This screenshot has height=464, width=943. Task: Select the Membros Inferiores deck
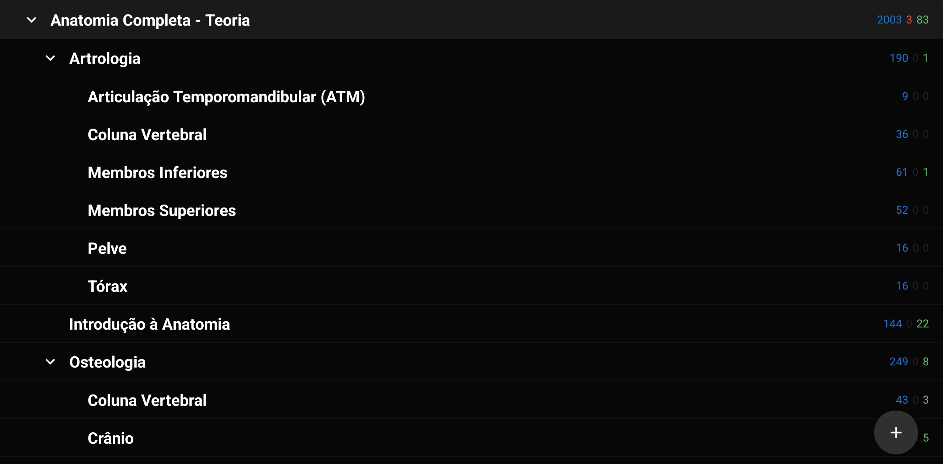(x=471, y=172)
